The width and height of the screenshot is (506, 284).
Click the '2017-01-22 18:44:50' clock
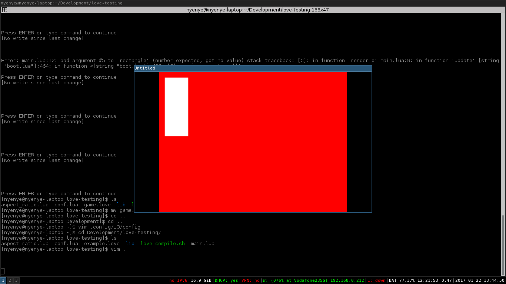(480, 280)
